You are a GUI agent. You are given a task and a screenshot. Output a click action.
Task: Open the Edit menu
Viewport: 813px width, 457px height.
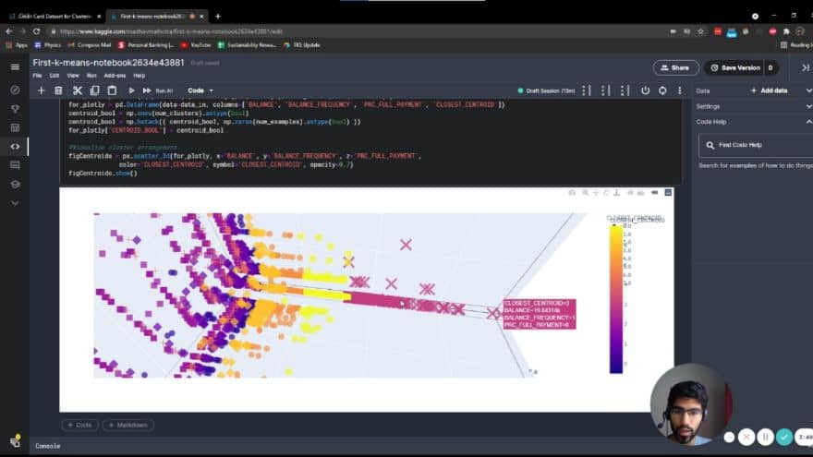point(54,76)
